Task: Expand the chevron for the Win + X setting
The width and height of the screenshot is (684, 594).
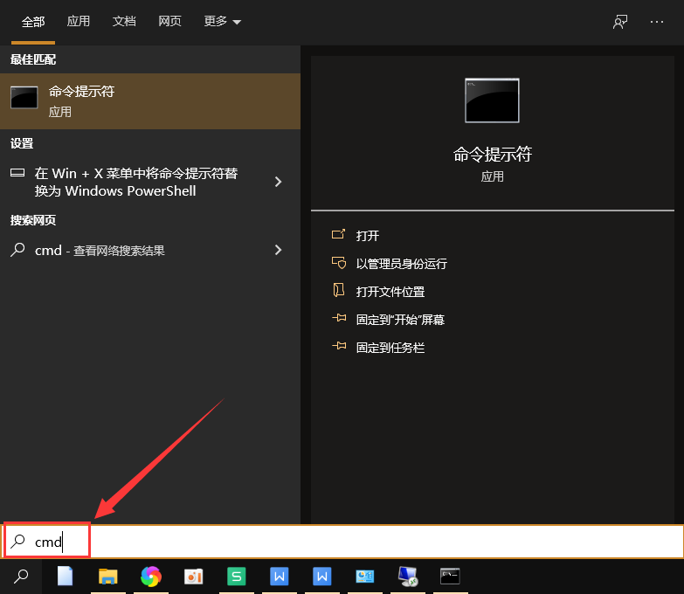Action: point(278,182)
